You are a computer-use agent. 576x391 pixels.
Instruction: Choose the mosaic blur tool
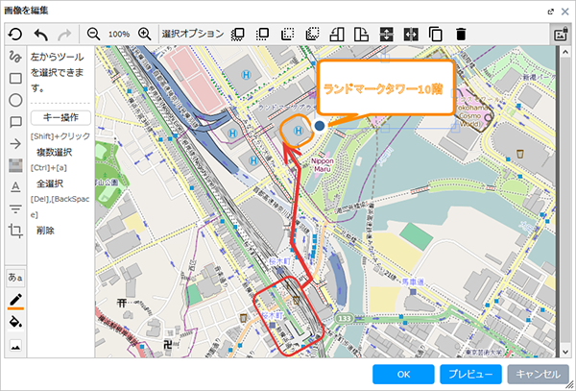[15, 165]
